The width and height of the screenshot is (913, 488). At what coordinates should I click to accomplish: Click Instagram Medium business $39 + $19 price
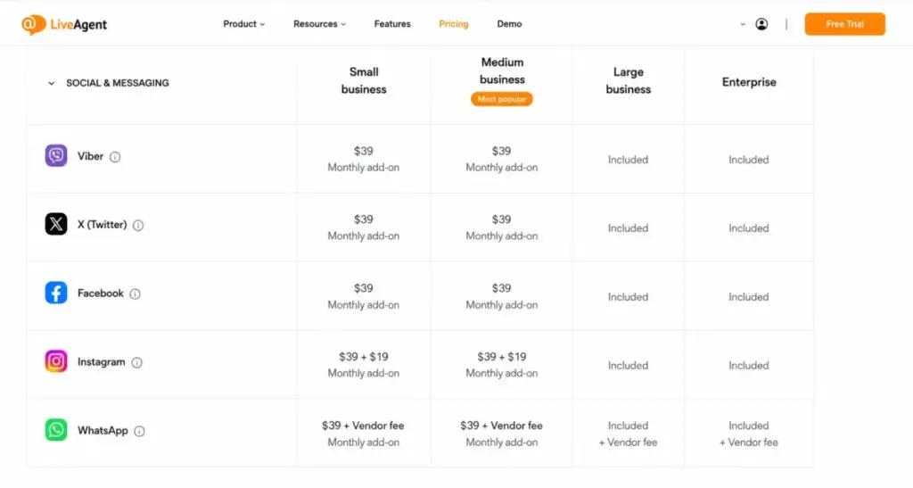click(501, 356)
